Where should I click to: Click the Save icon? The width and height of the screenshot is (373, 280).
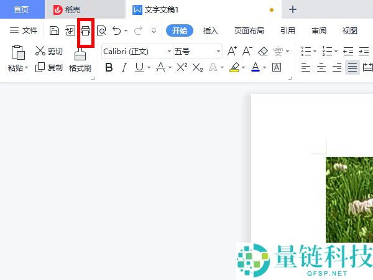click(x=55, y=30)
